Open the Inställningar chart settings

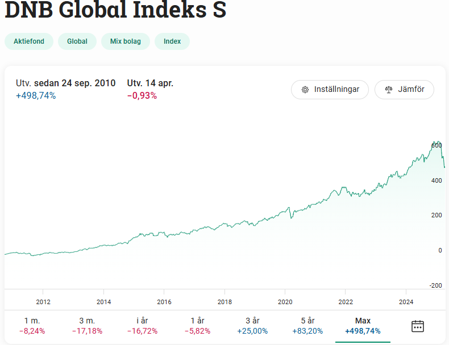330,90
